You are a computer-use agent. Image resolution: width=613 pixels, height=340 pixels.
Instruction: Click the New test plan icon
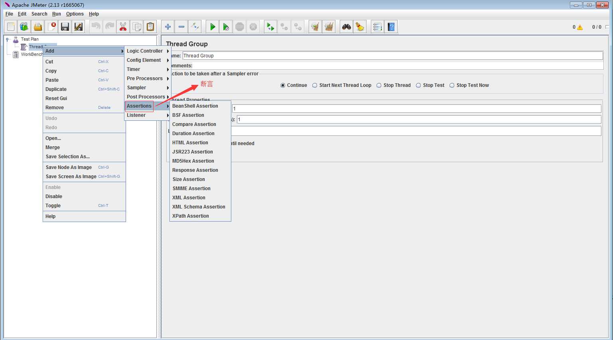coord(11,27)
